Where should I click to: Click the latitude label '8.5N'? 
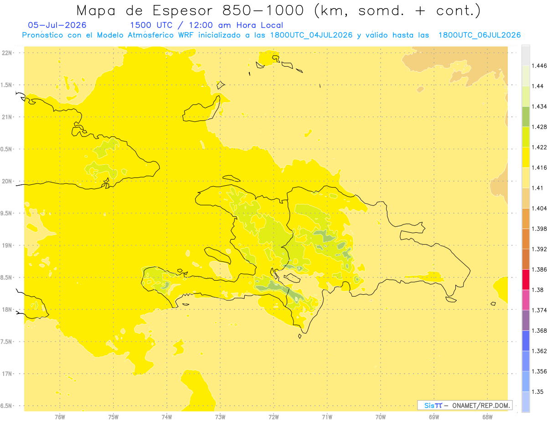click(x=7, y=277)
